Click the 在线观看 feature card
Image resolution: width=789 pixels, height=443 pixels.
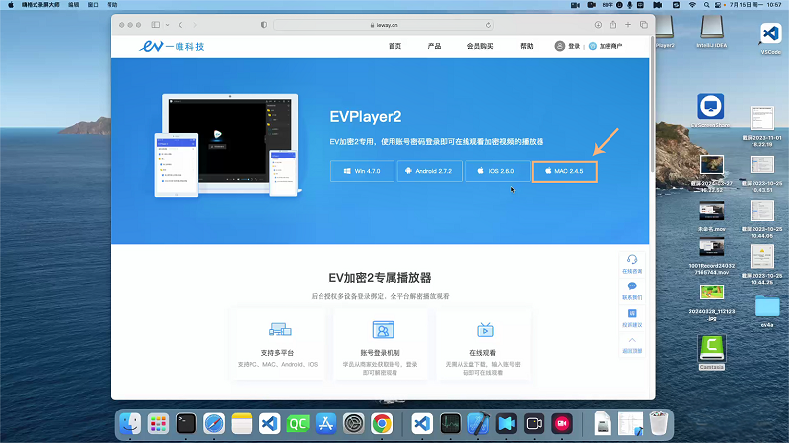pos(482,345)
